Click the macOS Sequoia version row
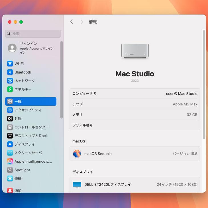The image size is (208, 208). pyautogui.click(x=135, y=154)
